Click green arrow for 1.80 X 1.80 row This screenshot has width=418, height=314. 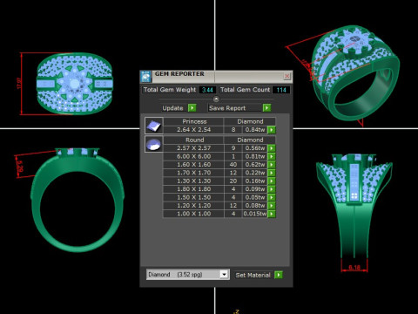pos(272,189)
